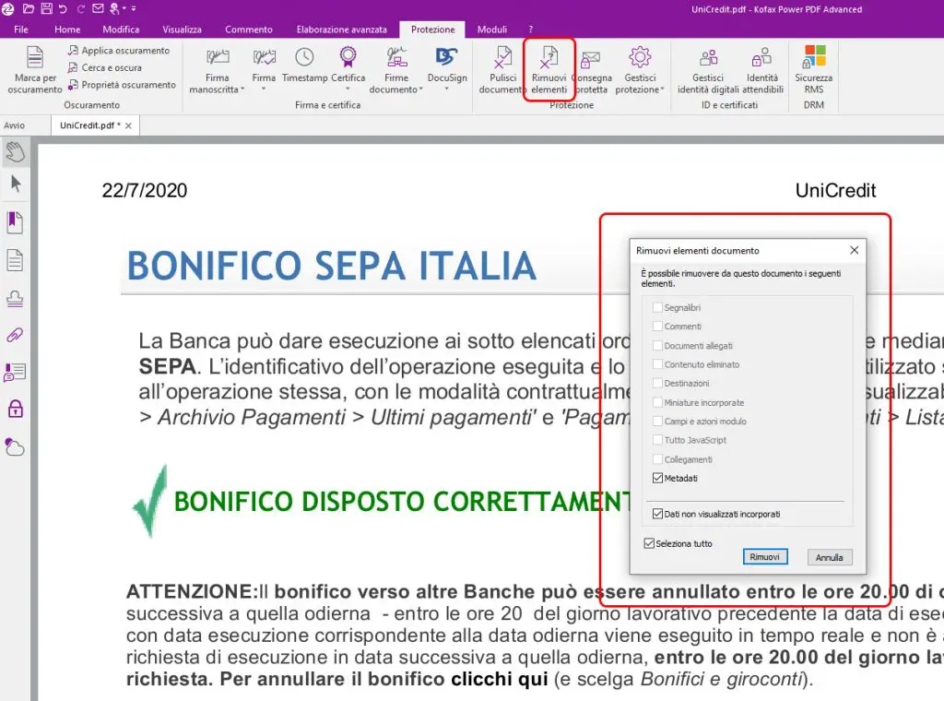Open the bookmarks panel in left sidebar

(x=15, y=222)
